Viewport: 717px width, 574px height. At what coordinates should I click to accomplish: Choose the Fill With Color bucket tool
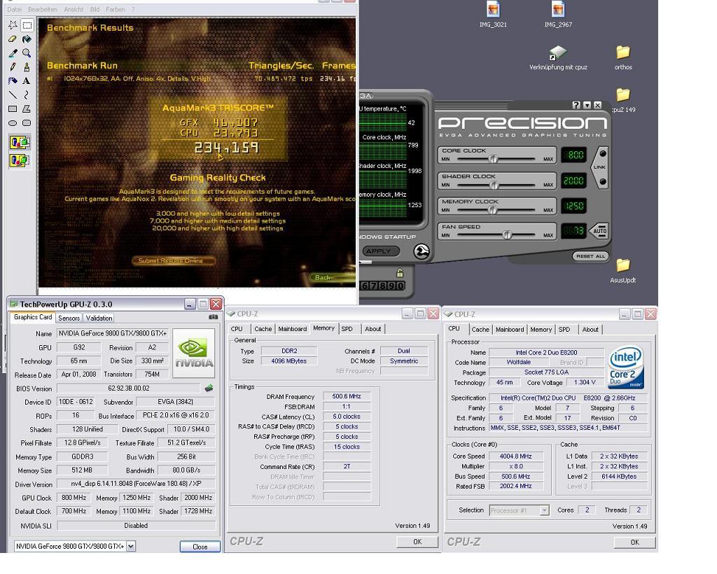pyautogui.click(x=27, y=39)
